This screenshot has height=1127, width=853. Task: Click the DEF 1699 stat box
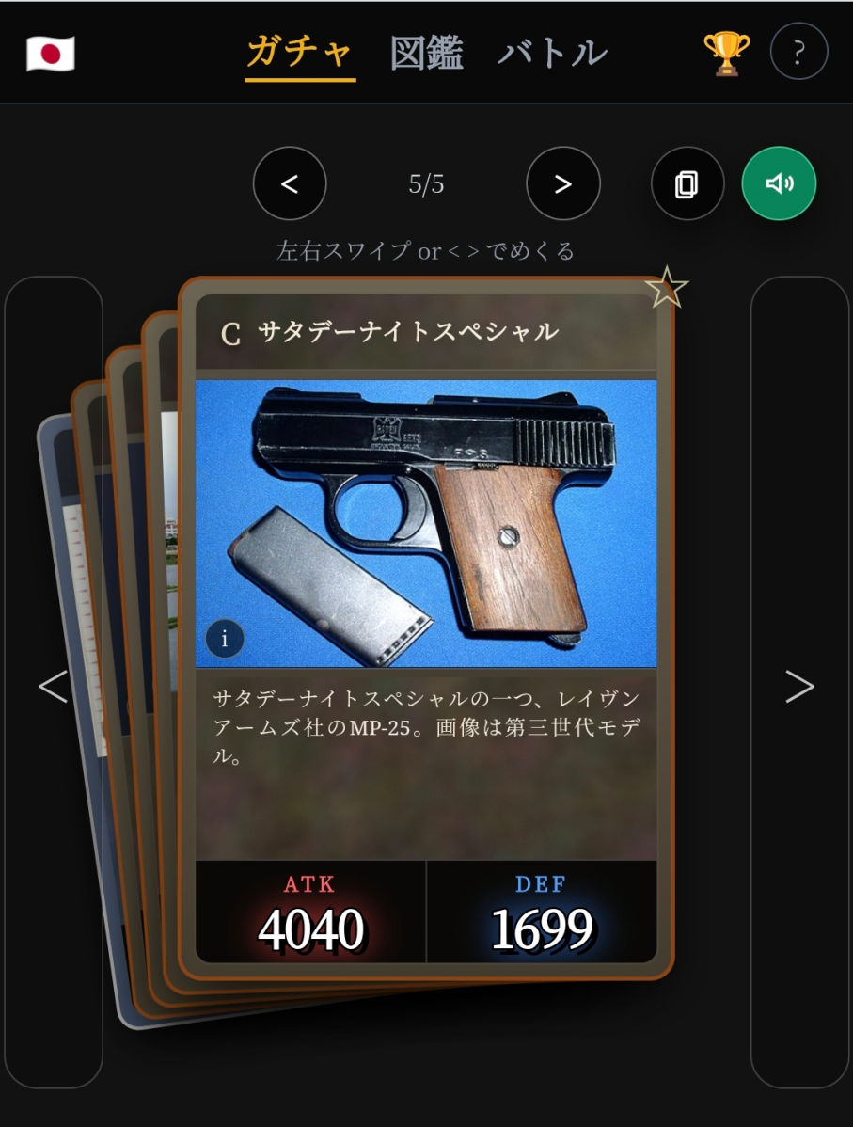coord(542,912)
